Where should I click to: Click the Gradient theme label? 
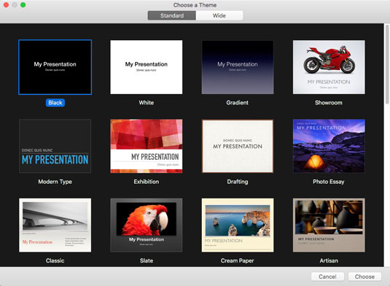pyautogui.click(x=238, y=103)
